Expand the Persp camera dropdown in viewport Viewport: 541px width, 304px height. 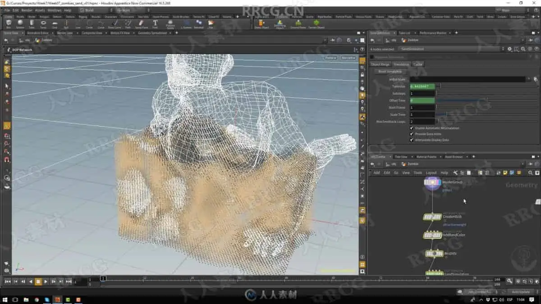(331, 58)
